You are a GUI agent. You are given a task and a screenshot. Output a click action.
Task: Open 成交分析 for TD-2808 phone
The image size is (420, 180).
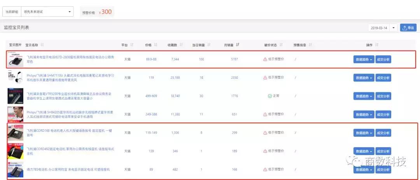pos(383,60)
